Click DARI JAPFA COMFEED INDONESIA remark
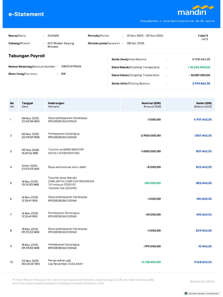Image resolution: width=223 pixels, height=297 pixels. coord(71,181)
